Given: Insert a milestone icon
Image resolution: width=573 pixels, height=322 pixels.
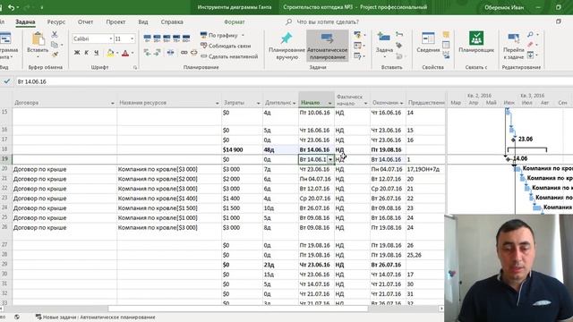Looking at the screenshot, I should (399, 46).
